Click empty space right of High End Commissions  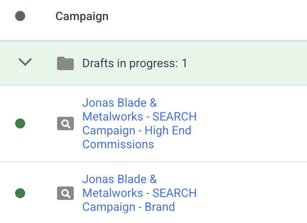(x=252, y=123)
